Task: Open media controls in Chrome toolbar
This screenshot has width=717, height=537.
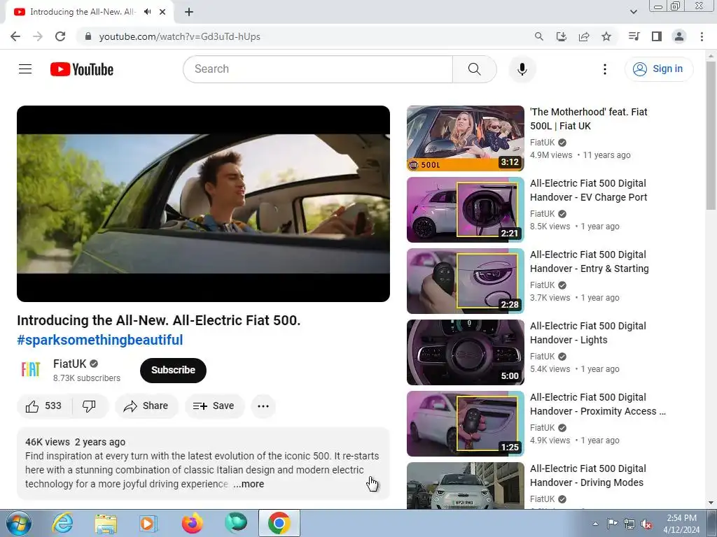Action: pos(634,36)
